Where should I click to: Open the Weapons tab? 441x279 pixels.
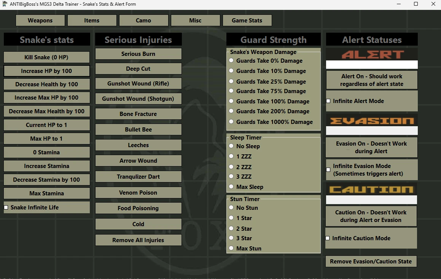tap(40, 21)
